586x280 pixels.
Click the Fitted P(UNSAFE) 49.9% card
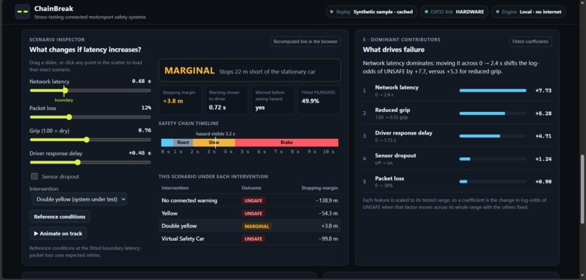319,100
